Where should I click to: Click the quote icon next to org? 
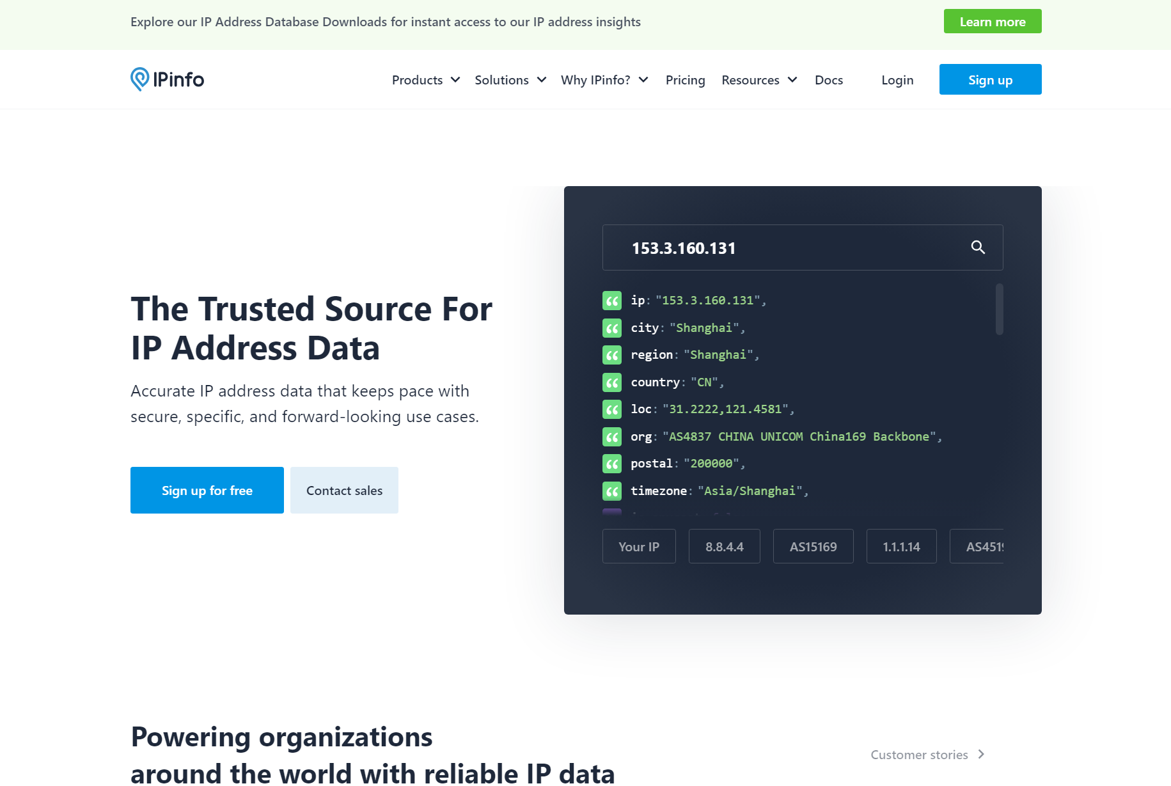[x=612, y=437]
